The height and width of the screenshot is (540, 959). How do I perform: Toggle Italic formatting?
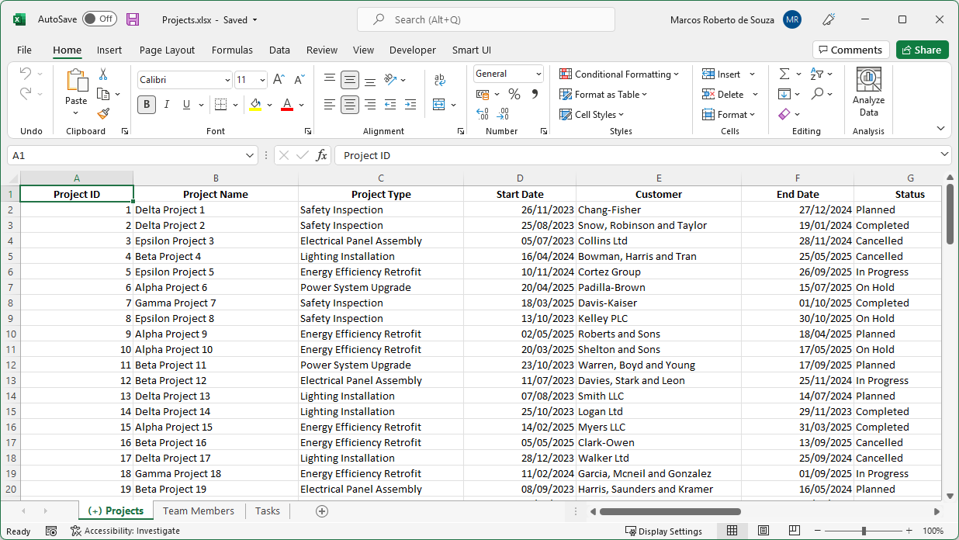pyautogui.click(x=166, y=105)
